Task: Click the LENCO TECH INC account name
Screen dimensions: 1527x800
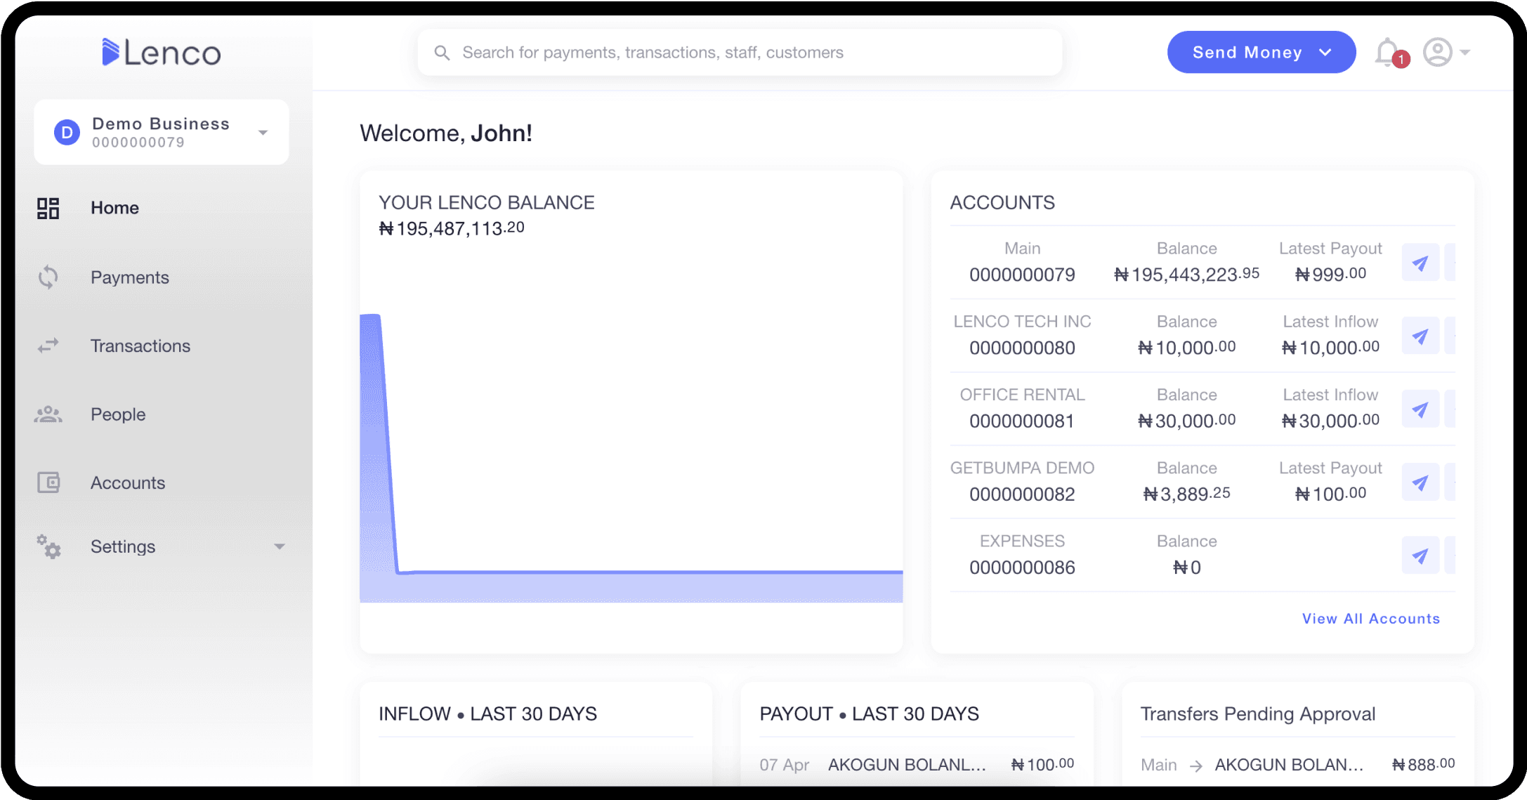Action: click(1022, 322)
